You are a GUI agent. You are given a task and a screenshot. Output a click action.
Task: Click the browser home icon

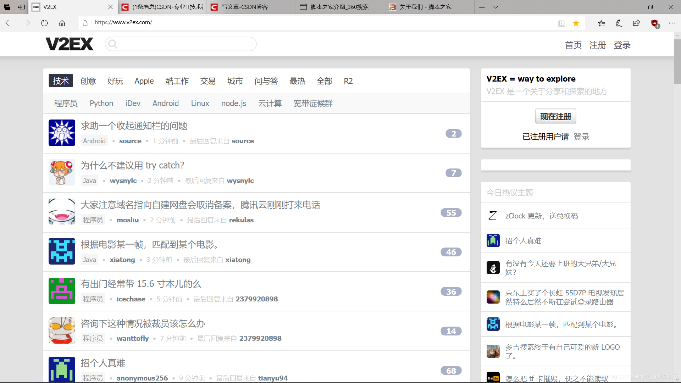click(x=62, y=23)
